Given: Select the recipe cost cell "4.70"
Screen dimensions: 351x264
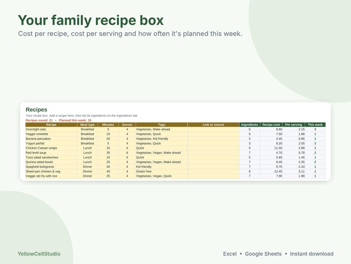Looking at the screenshot, I should tap(271, 153).
